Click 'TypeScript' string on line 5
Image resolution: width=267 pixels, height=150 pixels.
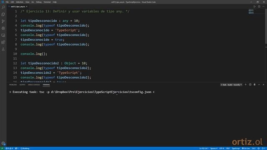click(66, 30)
